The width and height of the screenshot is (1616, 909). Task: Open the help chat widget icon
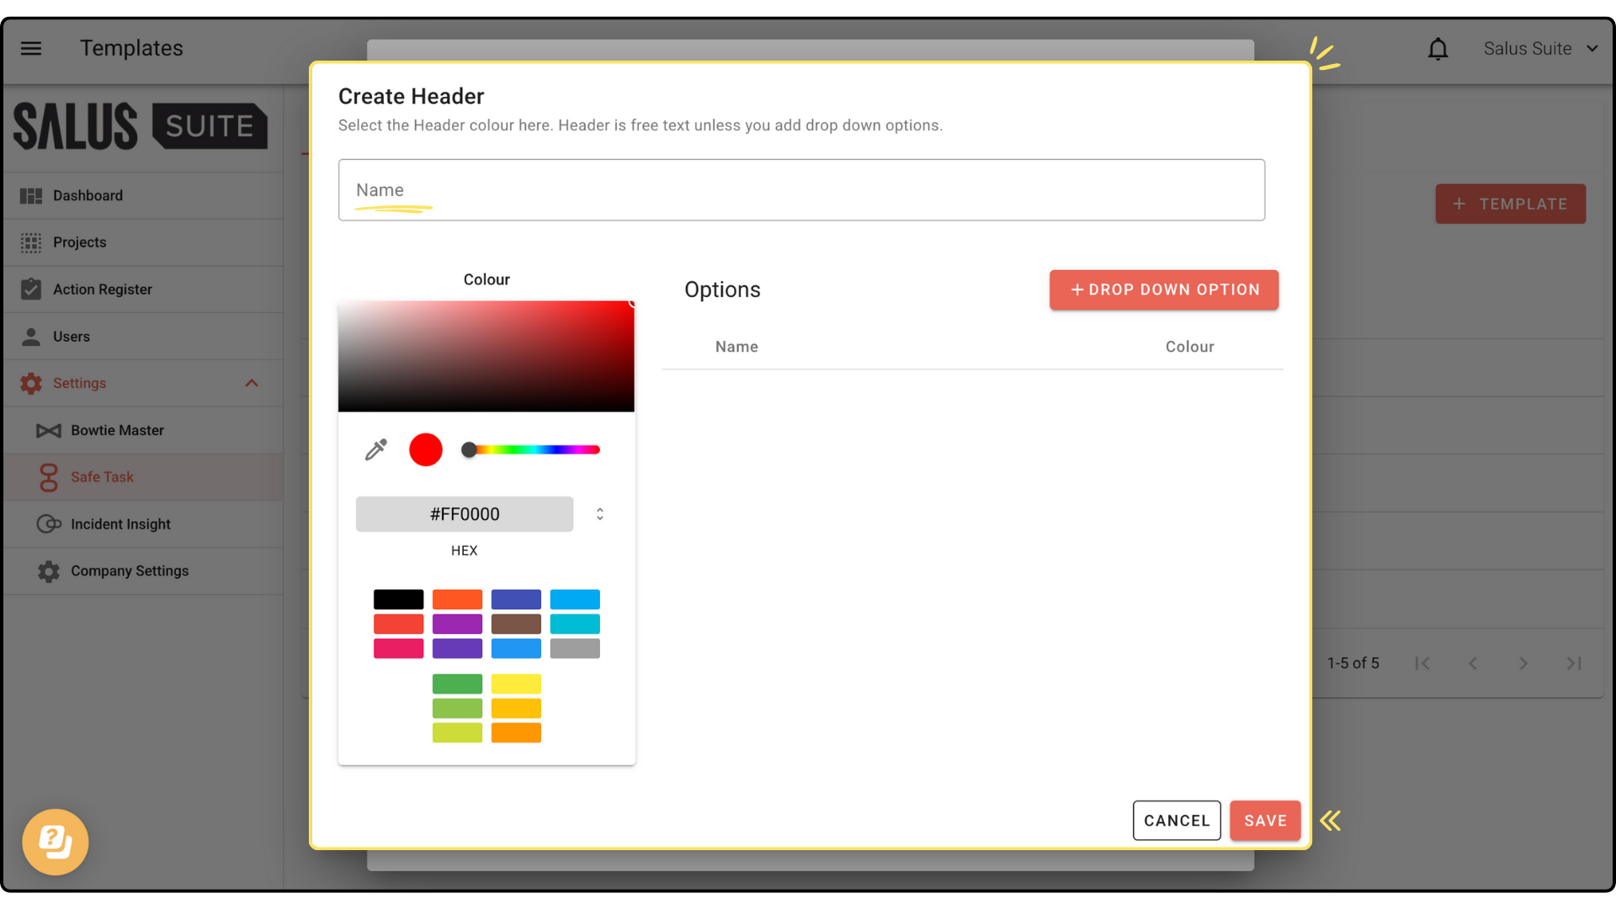(x=56, y=842)
